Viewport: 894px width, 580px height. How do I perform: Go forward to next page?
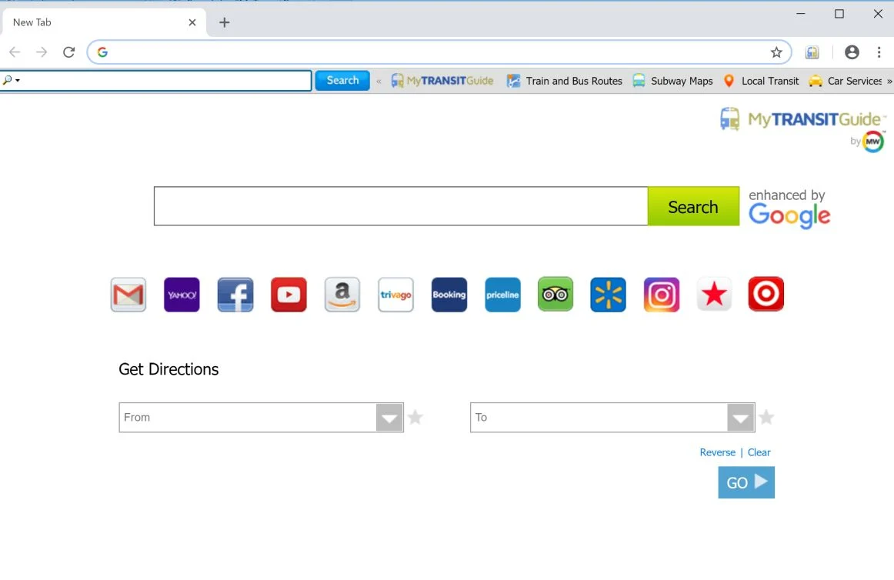click(42, 52)
